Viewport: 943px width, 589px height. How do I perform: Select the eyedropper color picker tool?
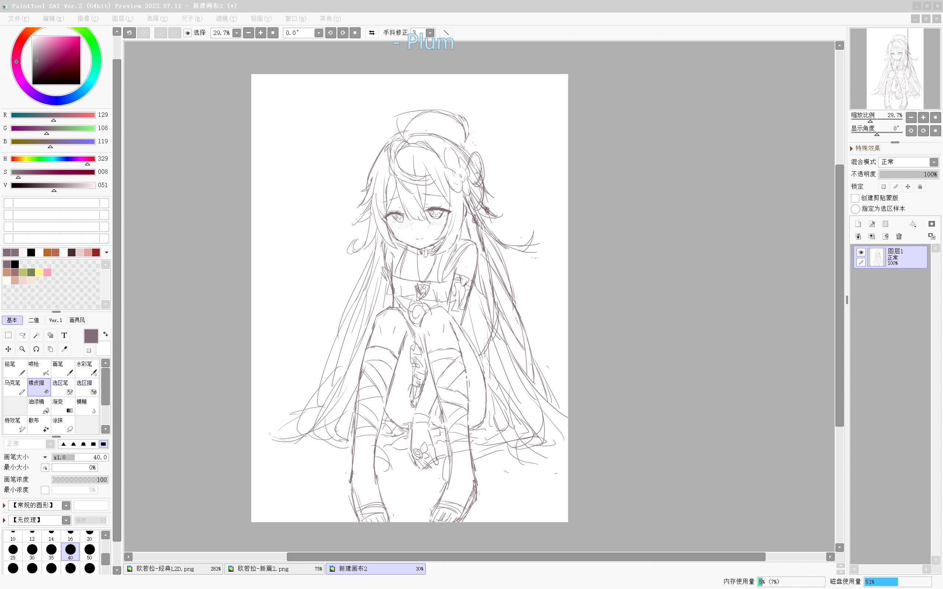(x=64, y=349)
